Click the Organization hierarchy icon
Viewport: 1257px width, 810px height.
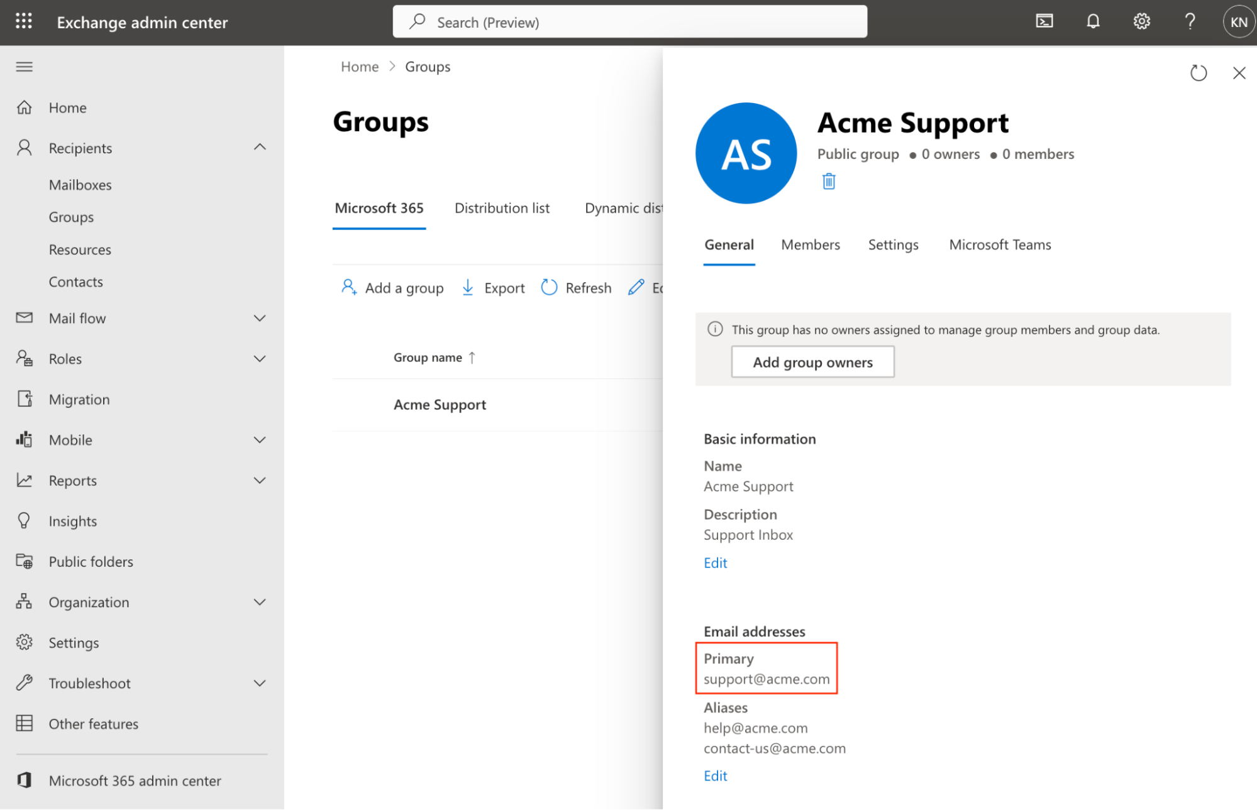click(x=25, y=601)
